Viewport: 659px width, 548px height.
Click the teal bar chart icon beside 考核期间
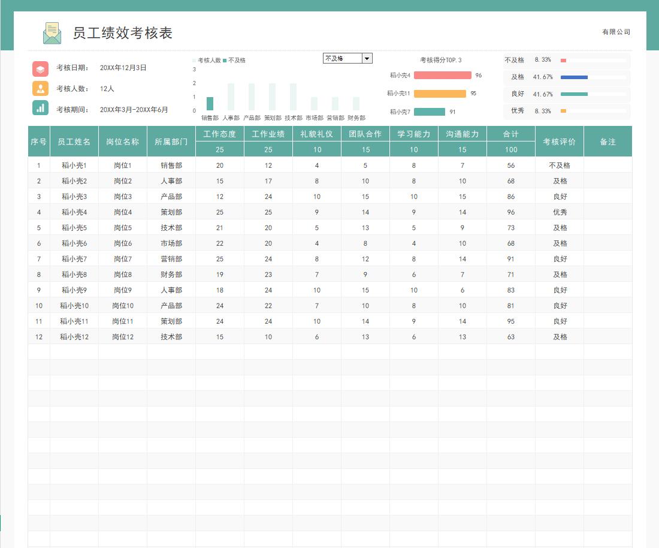point(40,108)
